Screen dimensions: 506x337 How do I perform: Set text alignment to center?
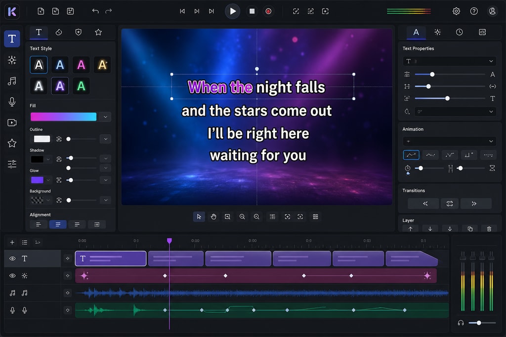tap(58, 225)
